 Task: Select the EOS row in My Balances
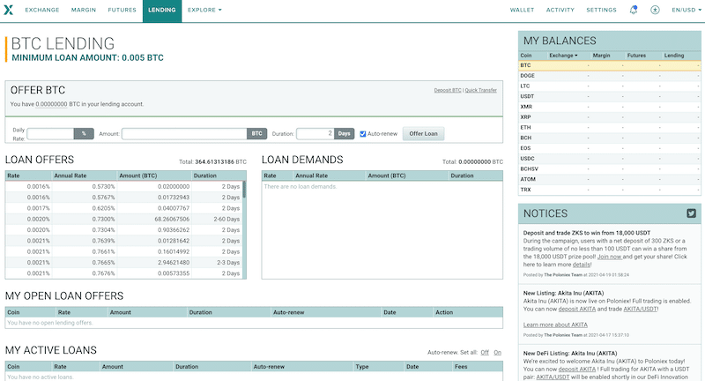[x=609, y=148]
